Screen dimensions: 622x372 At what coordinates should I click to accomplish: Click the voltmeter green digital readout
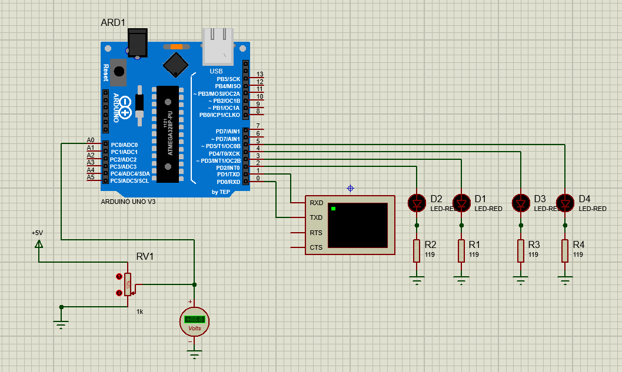coord(194,319)
